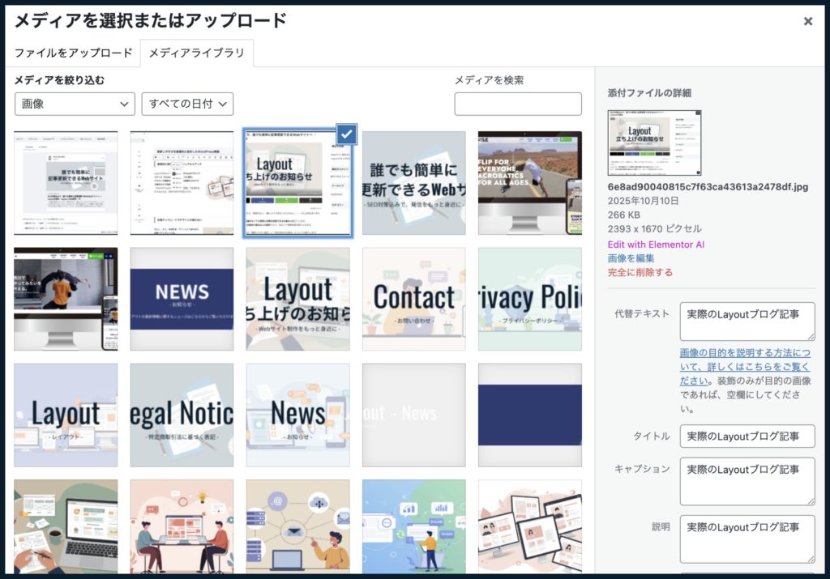This screenshot has height=579, width=830.
Task: Select the NEWS thumbnail image
Action: 182,299
